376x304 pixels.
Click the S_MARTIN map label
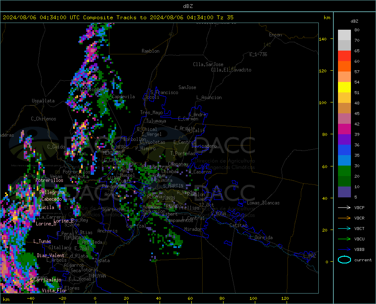[x=173, y=186]
